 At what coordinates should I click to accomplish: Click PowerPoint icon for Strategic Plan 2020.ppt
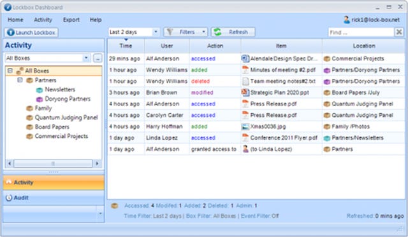245,92
